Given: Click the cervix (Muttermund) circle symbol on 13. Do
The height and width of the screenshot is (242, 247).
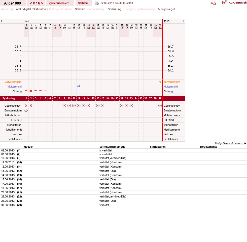Looking at the screenshot, I should 79,86.
